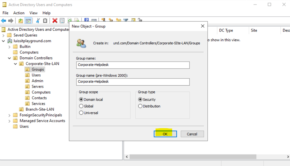Open the File menu
This screenshot has width=290, height=166.
click(5, 13)
